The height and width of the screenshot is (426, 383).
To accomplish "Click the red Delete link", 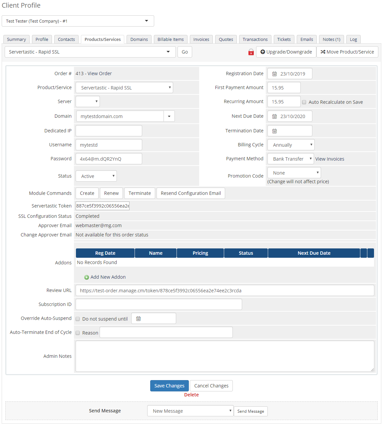I will pyautogui.click(x=191, y=395).
